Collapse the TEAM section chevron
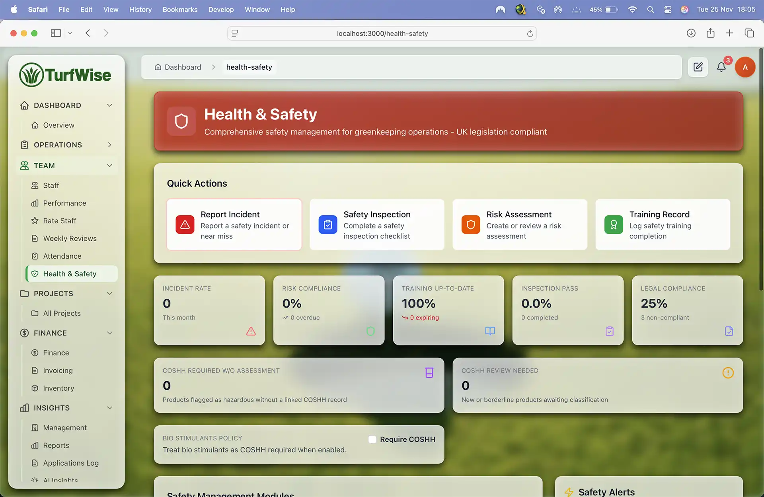 click(110, 166)
